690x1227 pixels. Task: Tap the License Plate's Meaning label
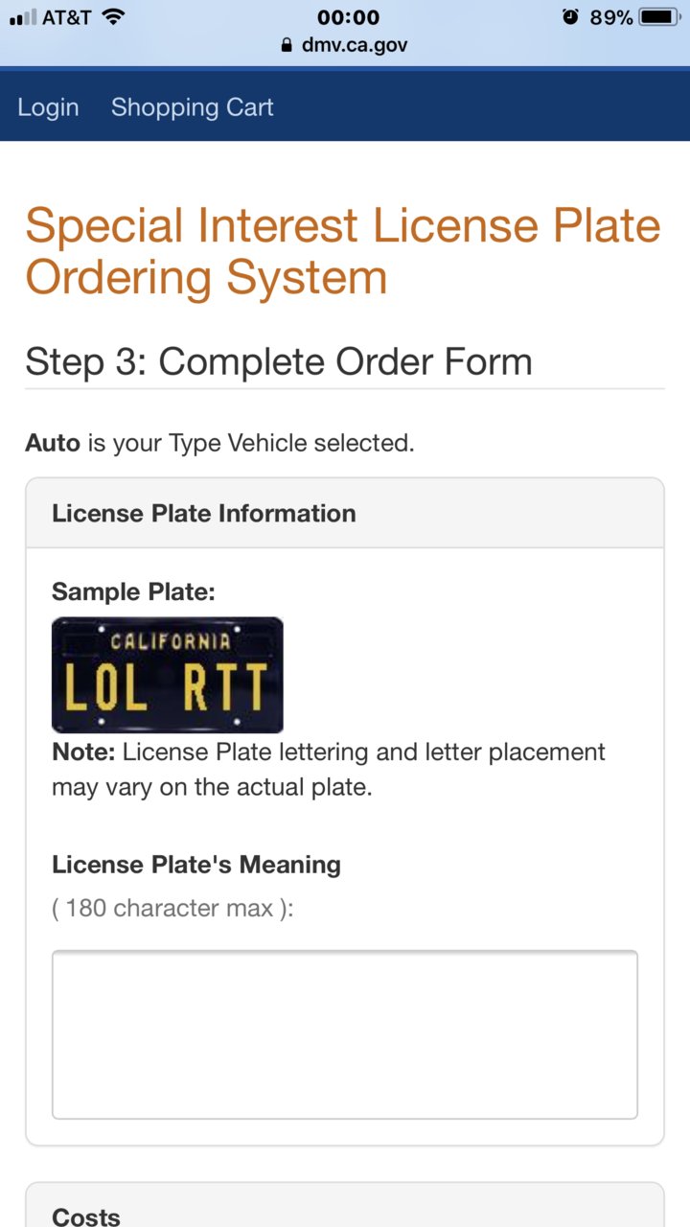pos(196,865)
